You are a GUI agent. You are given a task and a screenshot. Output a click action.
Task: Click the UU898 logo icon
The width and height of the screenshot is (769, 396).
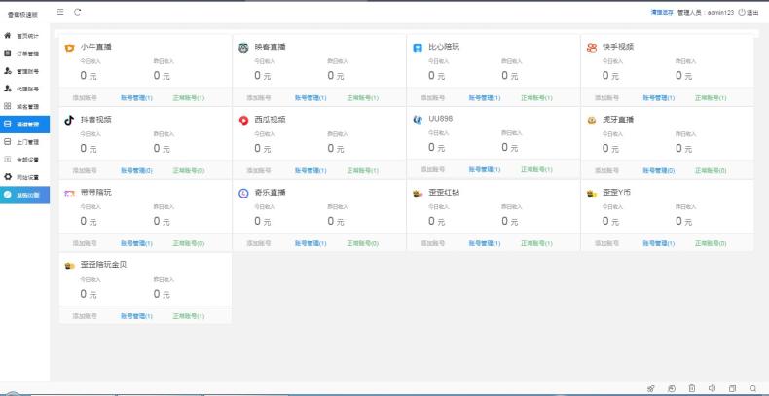[x=418, y=120]
